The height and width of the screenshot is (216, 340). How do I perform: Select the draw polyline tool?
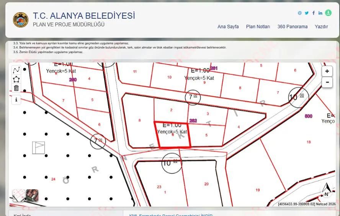pos(16,70)
